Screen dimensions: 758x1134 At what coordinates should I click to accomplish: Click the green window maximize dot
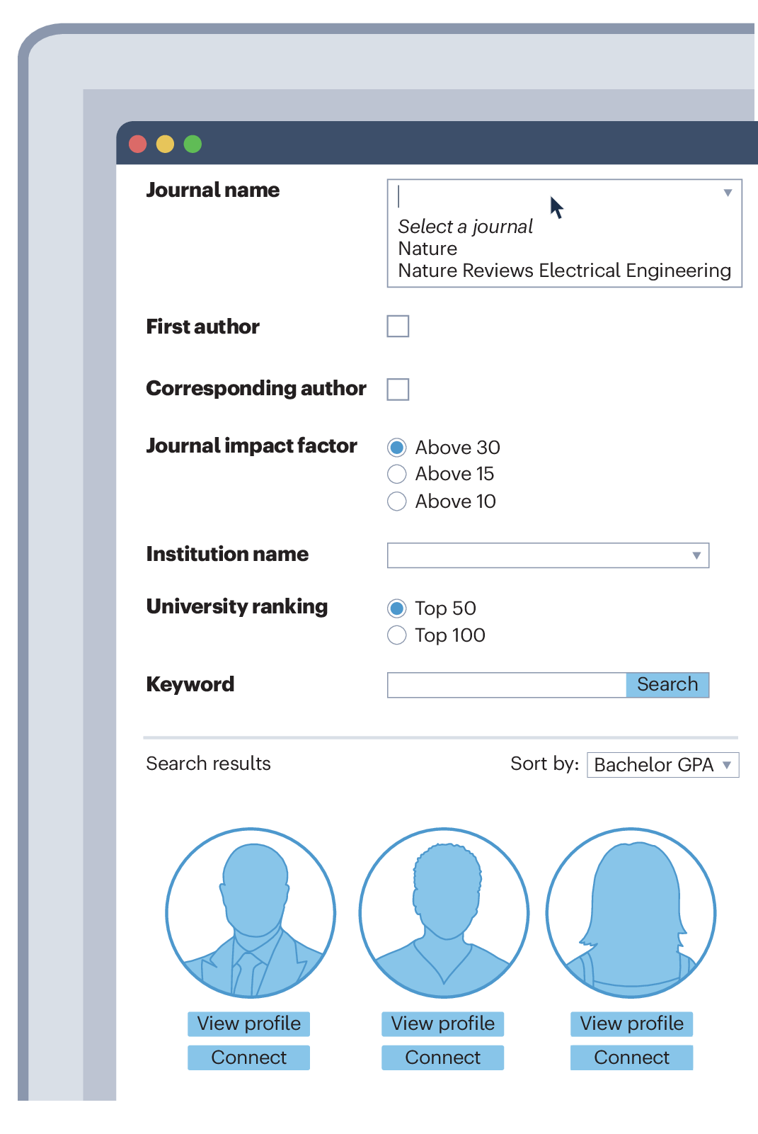(x=193, y=144)
